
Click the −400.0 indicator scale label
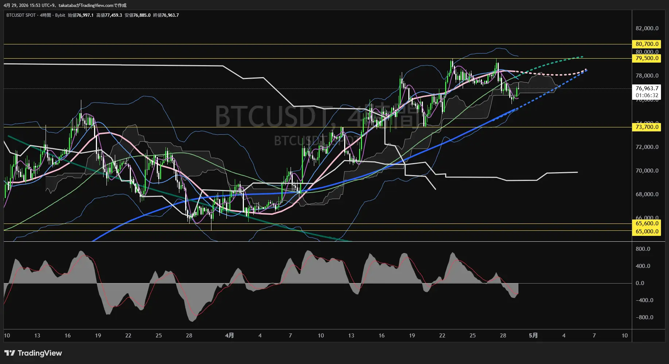click(x=644, y=300)
